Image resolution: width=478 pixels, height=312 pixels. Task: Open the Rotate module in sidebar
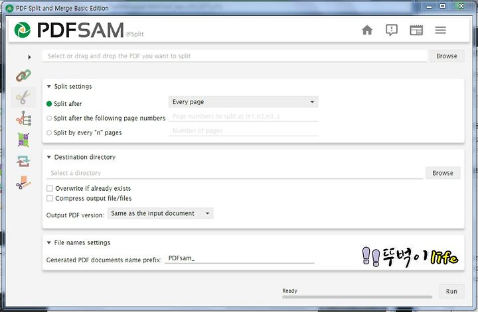click(23, 161)
